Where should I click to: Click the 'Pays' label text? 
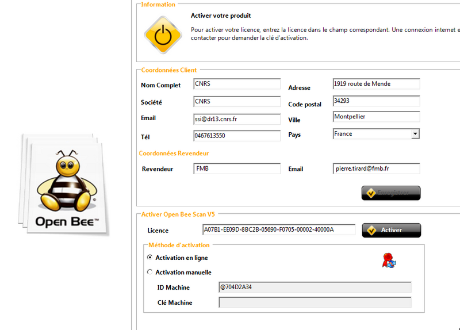click(x=294, y=135)
